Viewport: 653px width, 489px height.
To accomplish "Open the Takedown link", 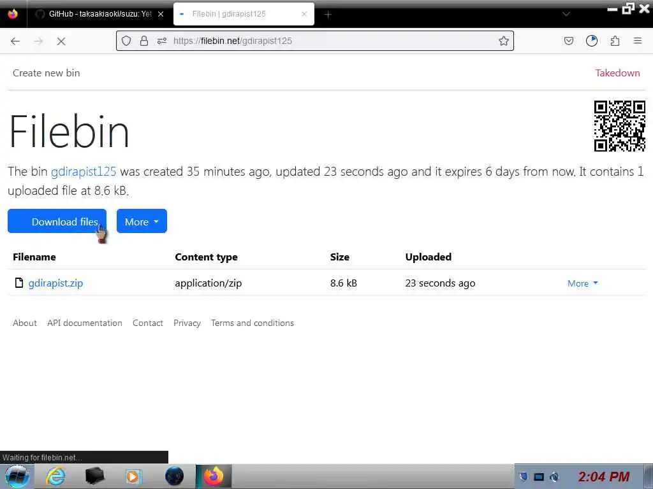I will click(x=617, y=73).
